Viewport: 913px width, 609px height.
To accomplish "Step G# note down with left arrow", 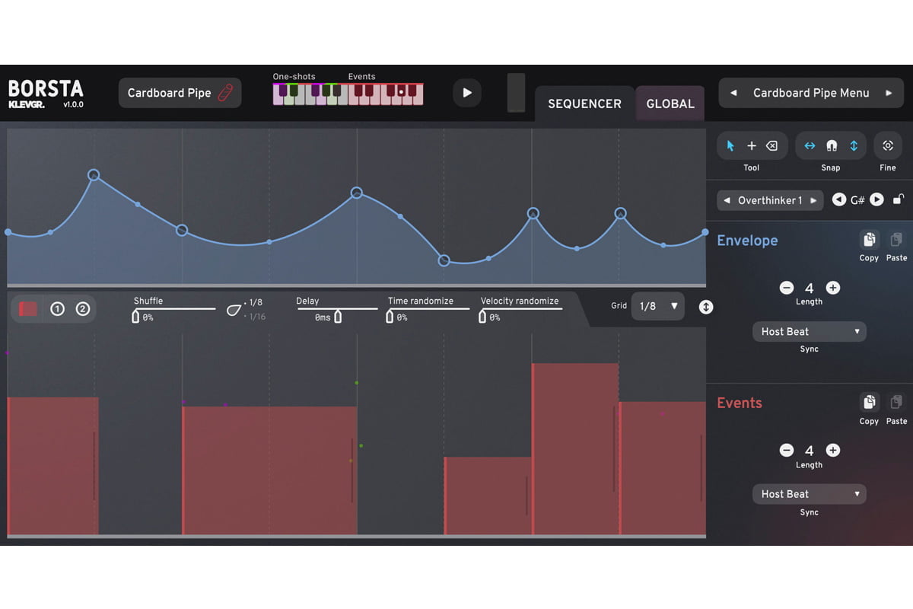I will (x=839, y=199).
